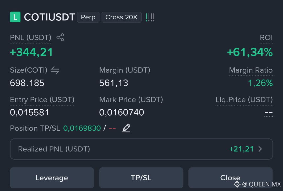Click the Binance logo watermark icon
283x191 pixels.
coord(237,184)
